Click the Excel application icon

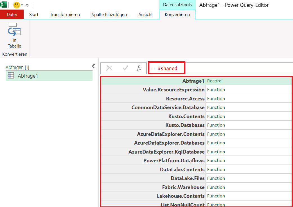click(x=3, y=4)
